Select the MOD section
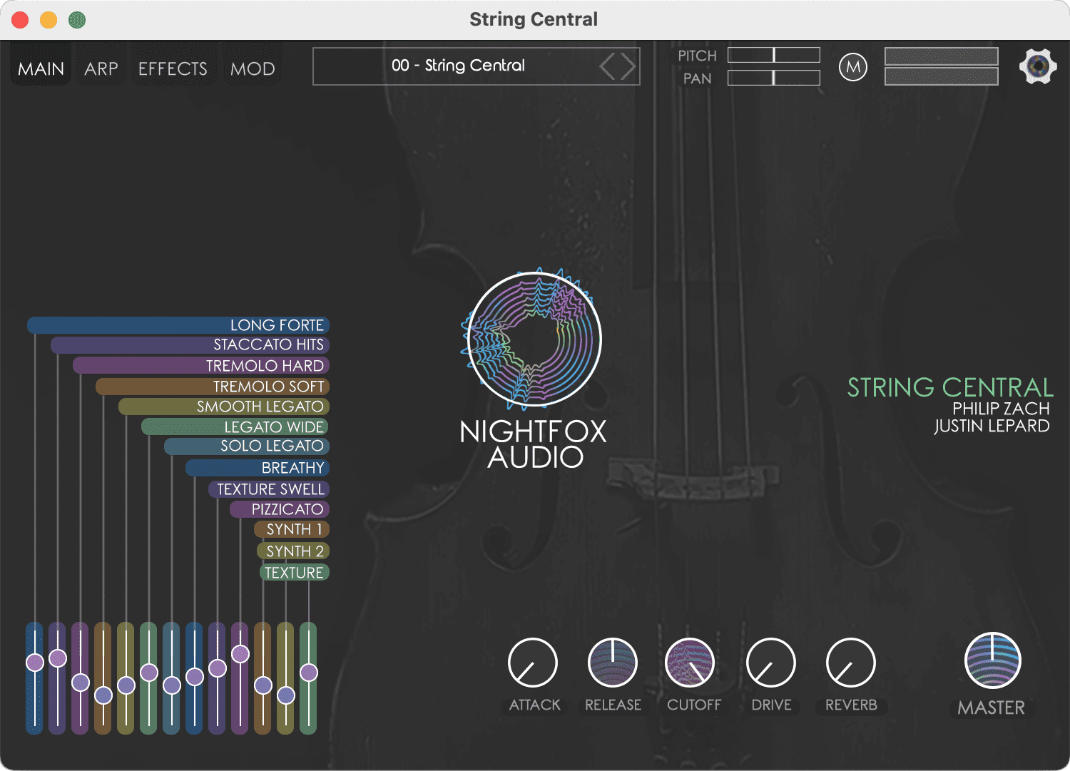The height and width of the screenshot is (771, 1070). (x=252, y=68)
